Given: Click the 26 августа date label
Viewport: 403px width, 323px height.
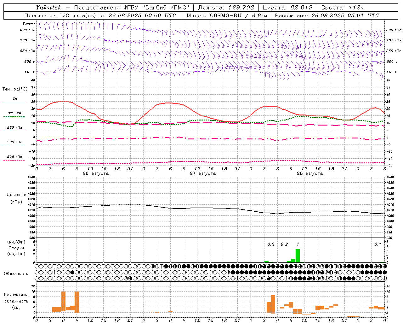Looking at the screenshot, I should click(96, 173).
